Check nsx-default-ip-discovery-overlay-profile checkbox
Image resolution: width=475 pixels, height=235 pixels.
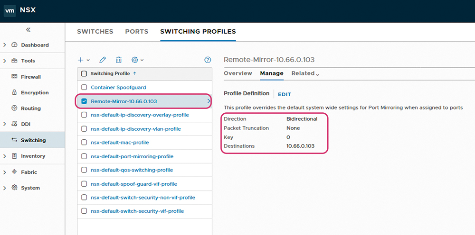click(x=84, y=115)
